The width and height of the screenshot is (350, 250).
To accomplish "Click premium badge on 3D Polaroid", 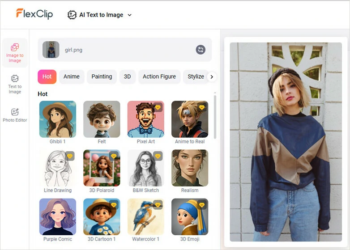I will click(114, 156).
